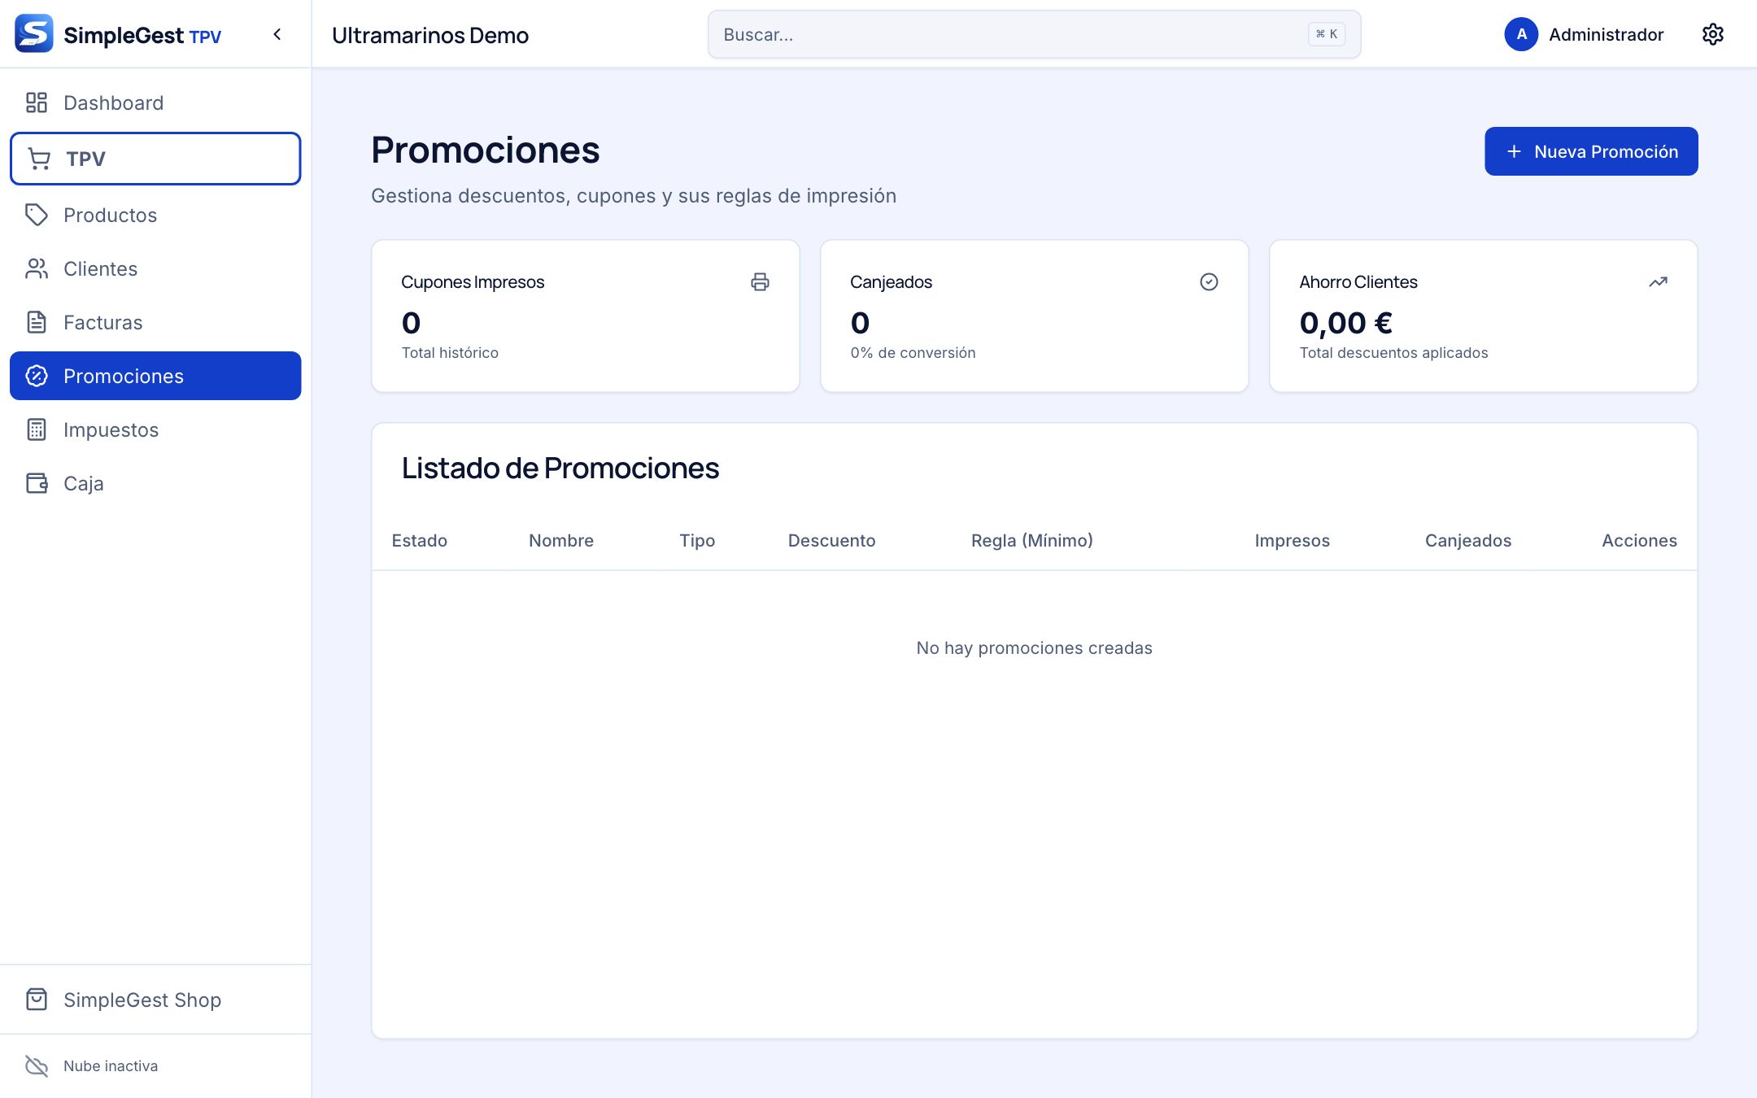Viewport: 1757px width, 1098px height.
Task: Click the SimpleGest Shop bag icon
Action: coord(37,1000)
